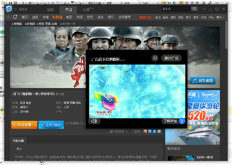
Task: Open the title bar menu dropdown arrow
Action: pyautogui.click(x=204, y=9)
